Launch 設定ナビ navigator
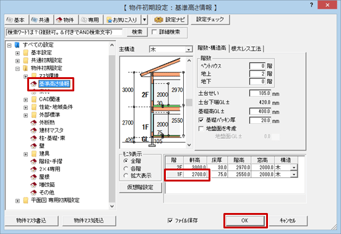The image size is (341, 234). [x=170, y=20]
